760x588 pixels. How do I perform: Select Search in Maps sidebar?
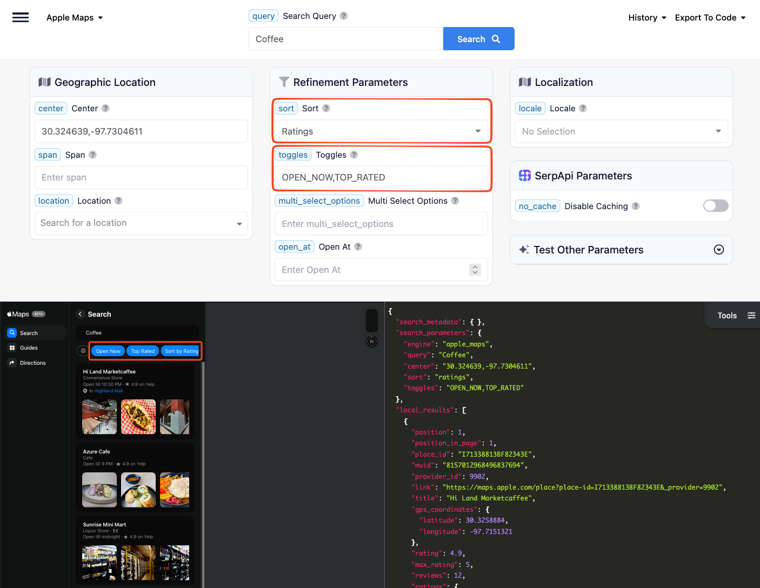(36, 333)
